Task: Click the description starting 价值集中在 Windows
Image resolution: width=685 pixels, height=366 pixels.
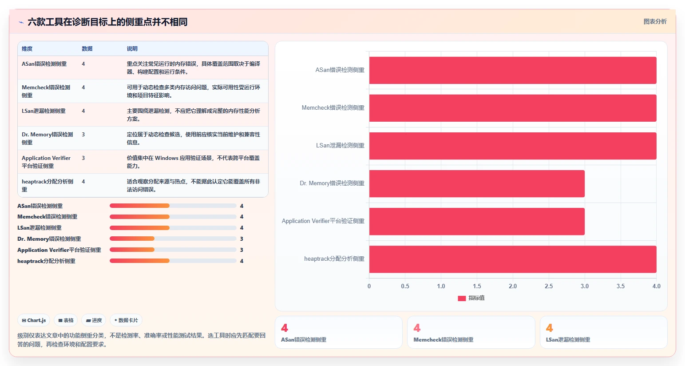Action: tap(194, 162)
